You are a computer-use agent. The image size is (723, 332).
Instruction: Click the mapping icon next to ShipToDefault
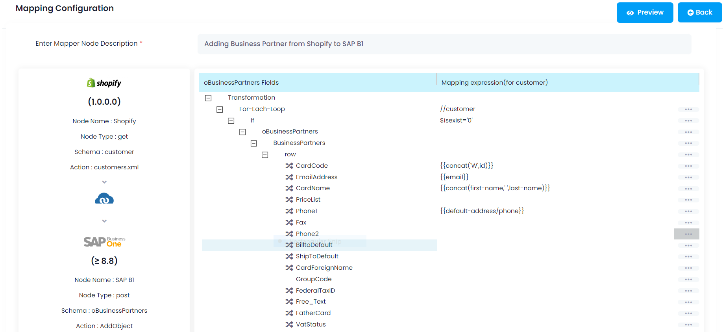tap(289, 256)
